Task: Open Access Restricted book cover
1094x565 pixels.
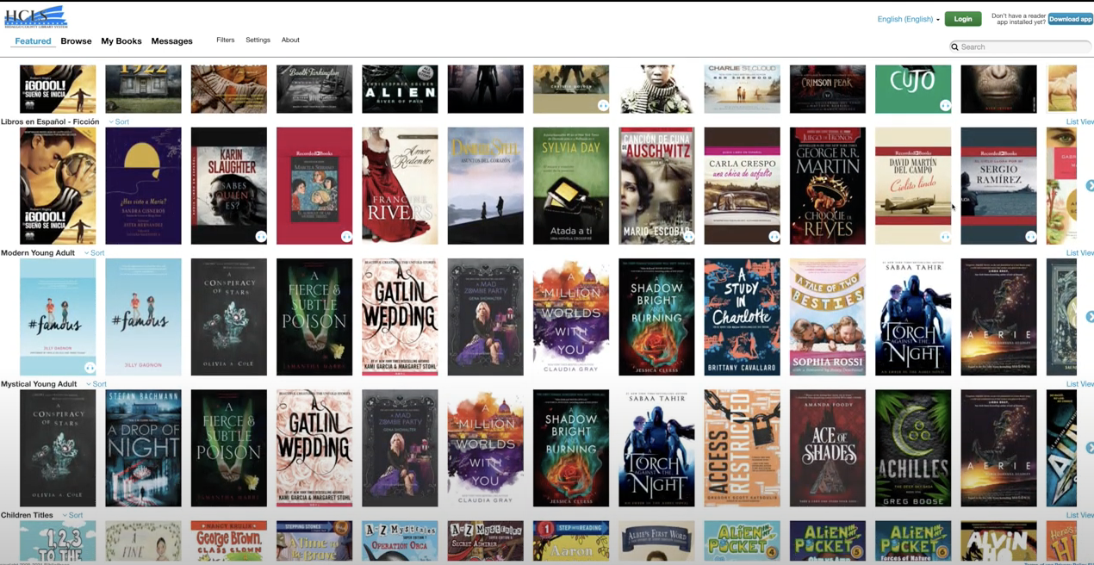Action: [x=742, y=448]
